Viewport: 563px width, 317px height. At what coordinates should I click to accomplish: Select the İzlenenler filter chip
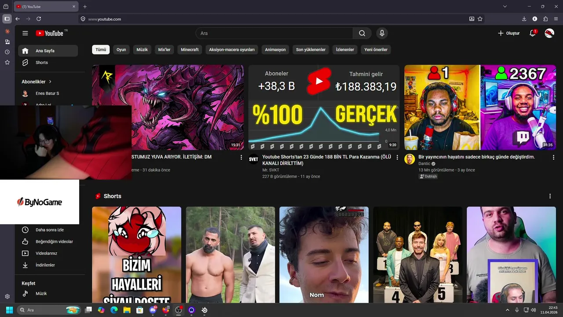345,50
